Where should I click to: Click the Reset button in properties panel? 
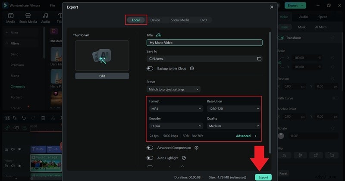283,173
